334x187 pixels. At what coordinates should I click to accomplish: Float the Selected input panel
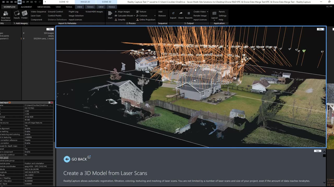point(49,103)
